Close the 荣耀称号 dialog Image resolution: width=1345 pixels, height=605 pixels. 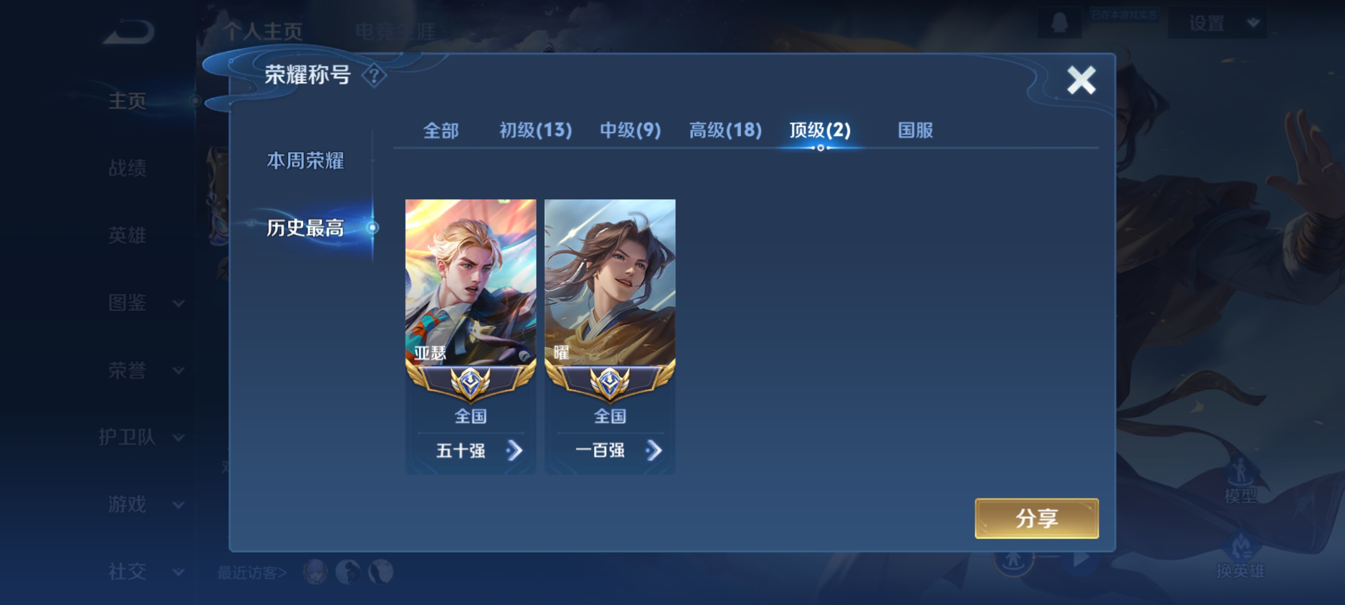(1081, 80)
